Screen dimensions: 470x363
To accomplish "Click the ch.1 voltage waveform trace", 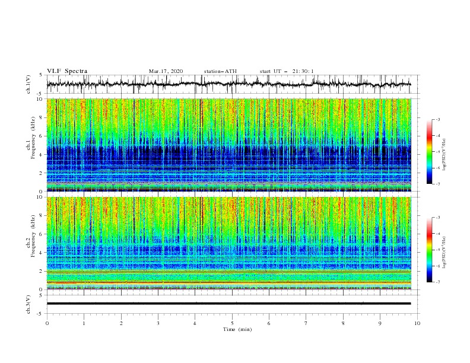I will 228,84.
